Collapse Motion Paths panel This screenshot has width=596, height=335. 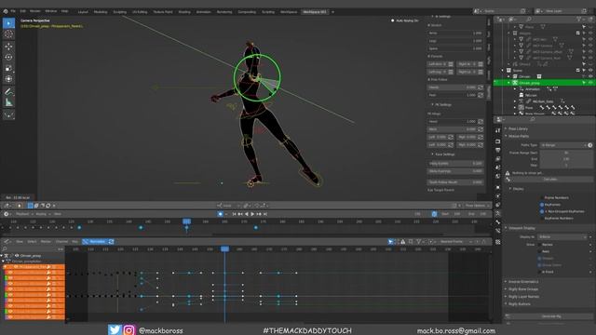click(518, 136)
